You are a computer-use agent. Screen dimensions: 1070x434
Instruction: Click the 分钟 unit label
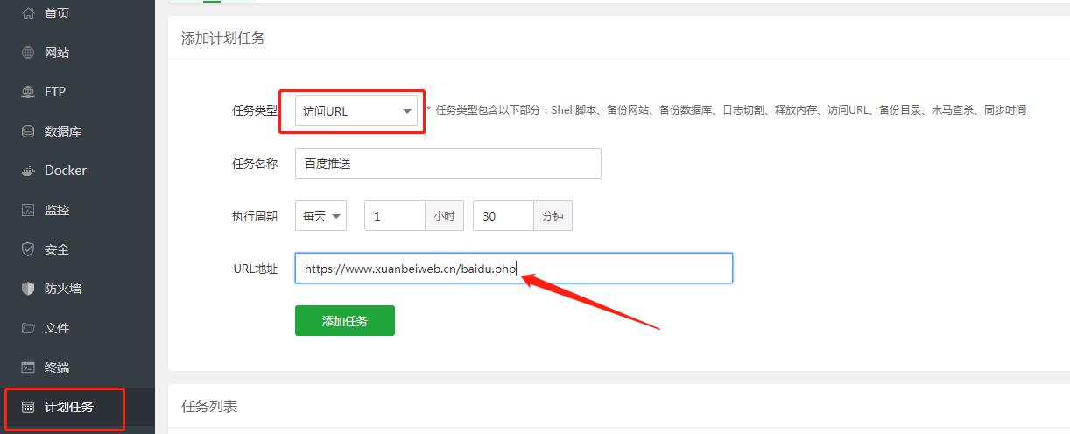(x=553, y=216)
